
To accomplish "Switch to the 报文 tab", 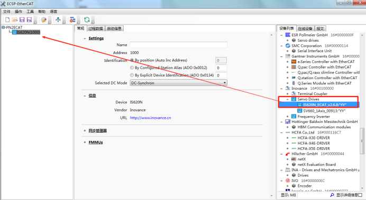I will click(321, 28).
